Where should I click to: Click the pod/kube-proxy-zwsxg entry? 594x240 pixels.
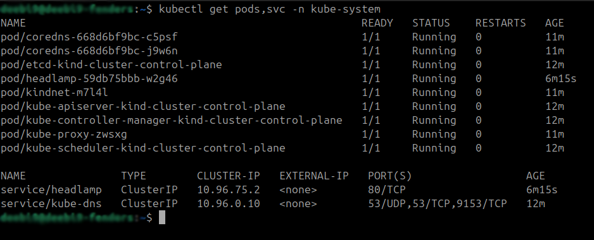coord(63,135)
